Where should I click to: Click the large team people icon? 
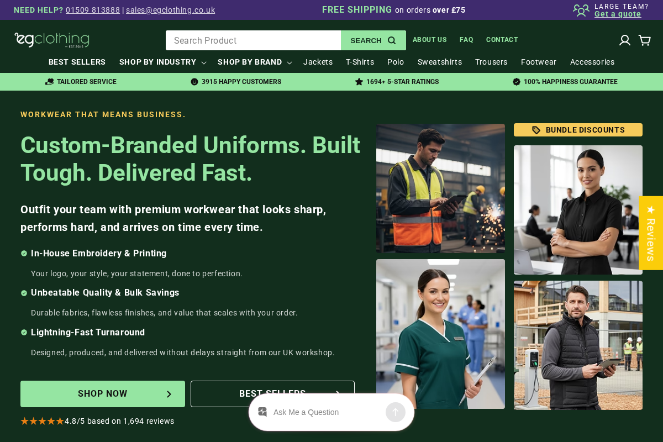(581, 10)
